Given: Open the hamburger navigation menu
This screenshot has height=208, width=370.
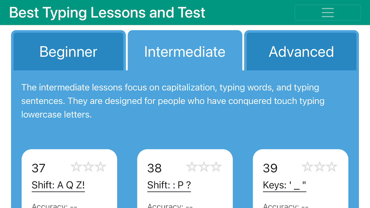Looking at the screenshot, I should pyautogui.click(x=327, y=12).
